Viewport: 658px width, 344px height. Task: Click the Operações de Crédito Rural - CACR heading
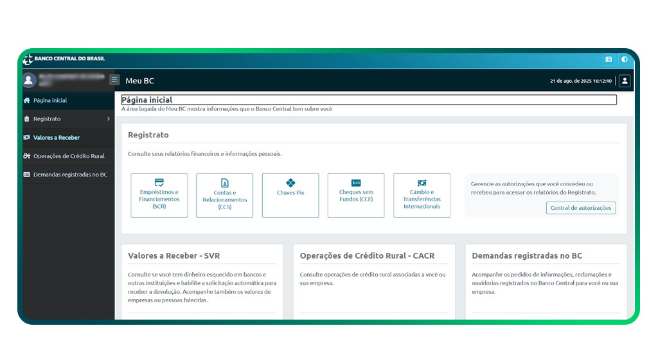(367, 255)
